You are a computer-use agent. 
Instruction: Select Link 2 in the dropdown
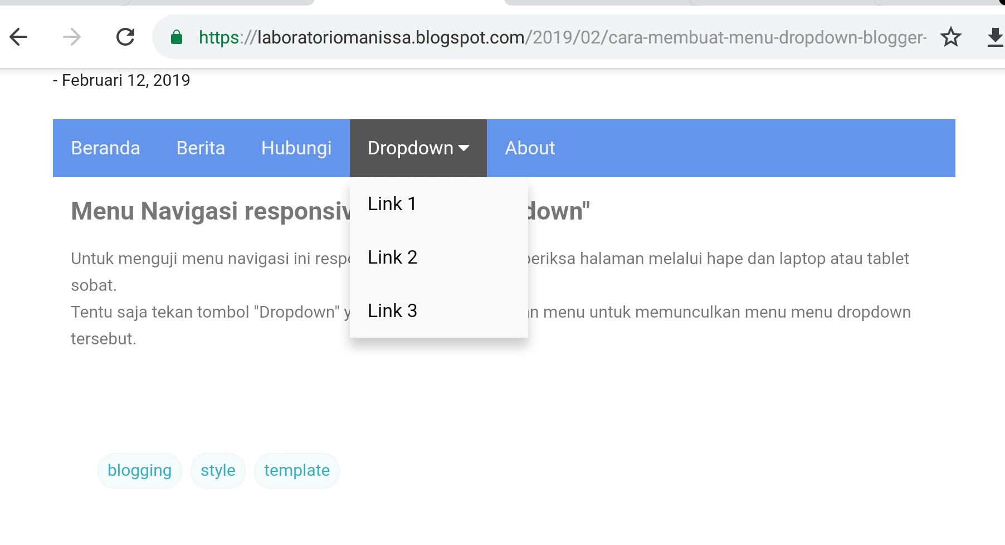439,257
